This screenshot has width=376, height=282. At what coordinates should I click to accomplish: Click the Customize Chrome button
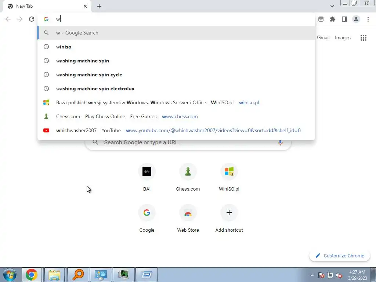point(340,256)
